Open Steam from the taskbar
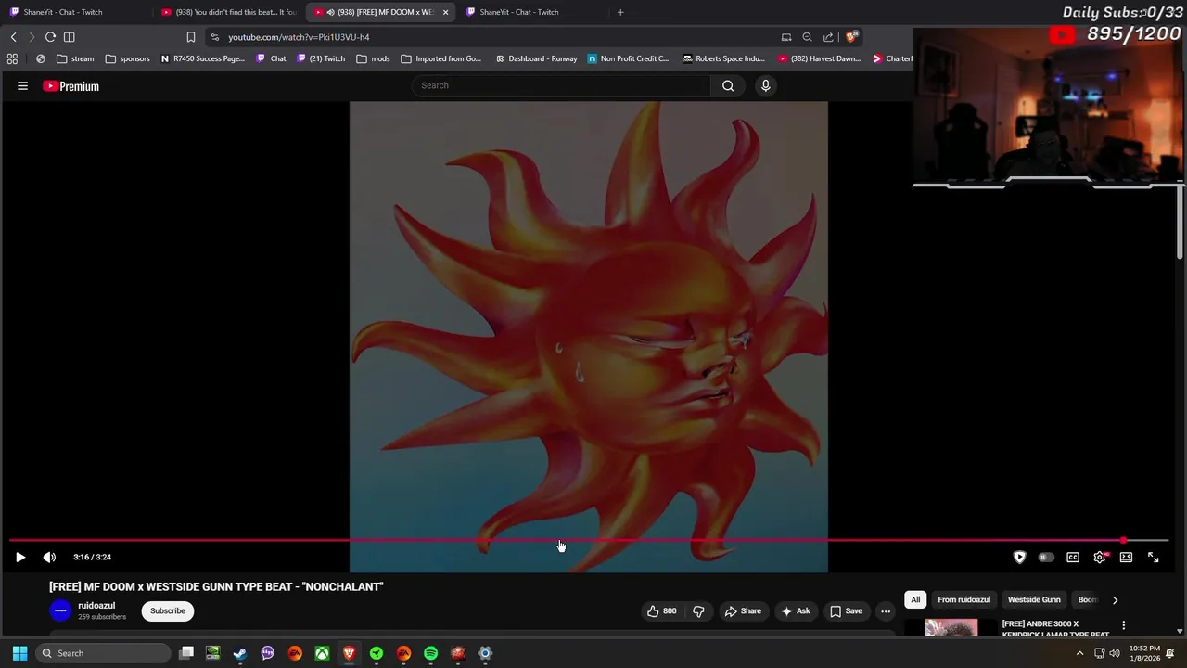Image resolution: width=1187 pixels, height=668 pixels. click(x=240, y=653)
